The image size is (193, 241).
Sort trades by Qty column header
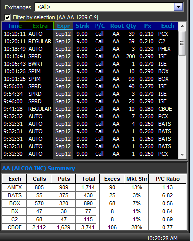131,26
